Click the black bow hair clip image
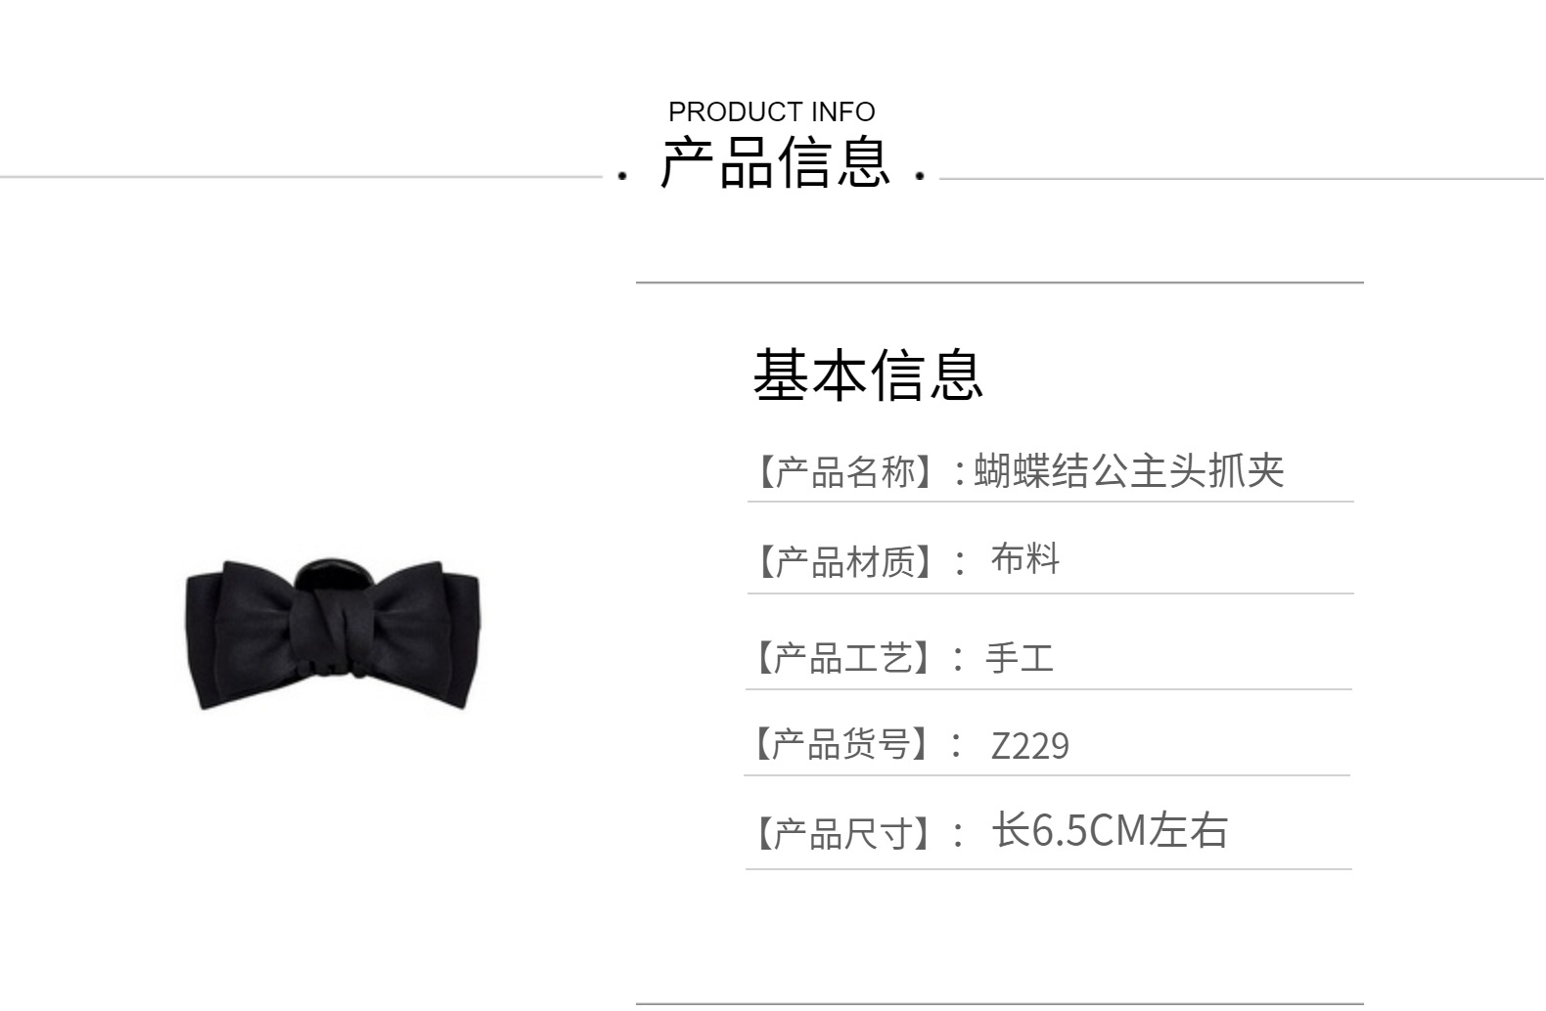The height and width of the screenshot is (1011, 1546). coord(333,634)
